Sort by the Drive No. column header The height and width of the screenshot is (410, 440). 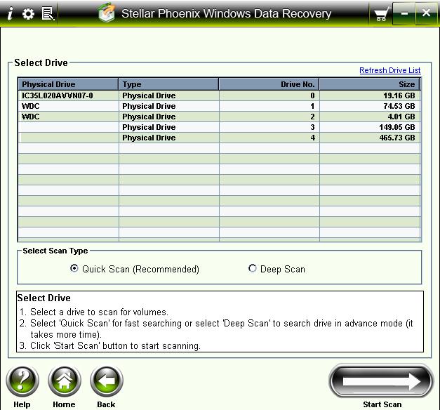pyautogui.click(x=269, y=84)
